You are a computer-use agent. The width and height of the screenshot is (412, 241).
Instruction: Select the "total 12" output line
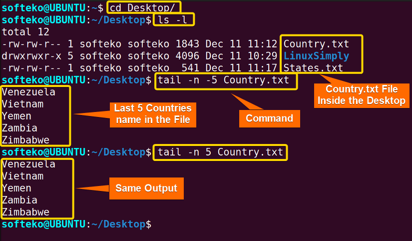pos(25,32)
